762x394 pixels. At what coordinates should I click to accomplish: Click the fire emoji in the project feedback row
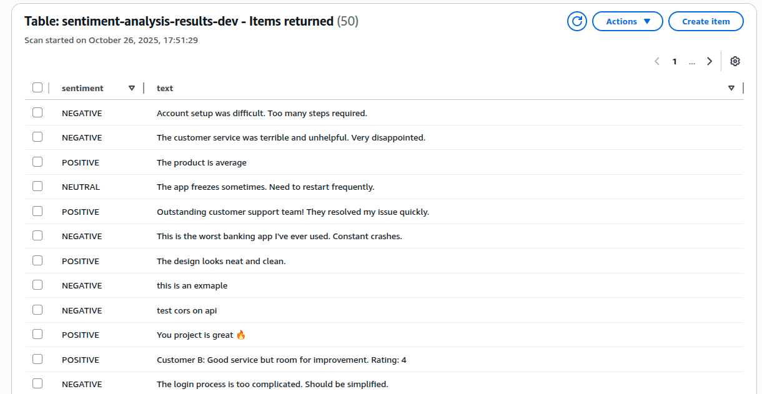[240, 334]
